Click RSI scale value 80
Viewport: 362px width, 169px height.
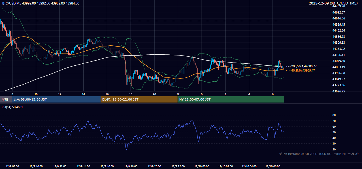(x=334, y=115)
